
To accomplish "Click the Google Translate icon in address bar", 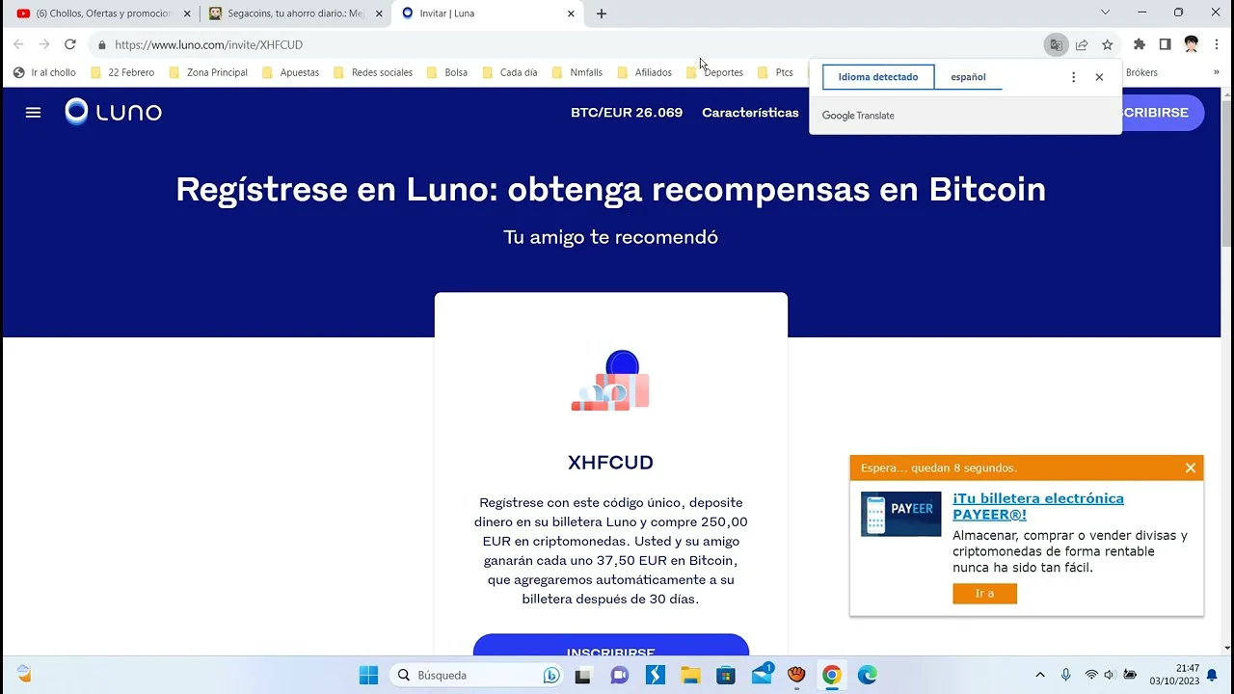I will pyautogui.click(x=1056, y=44).
